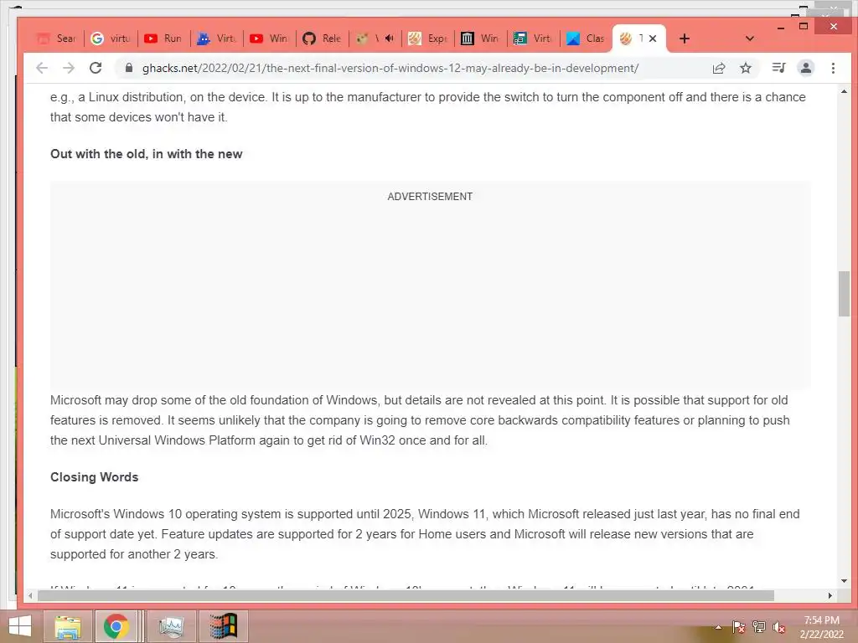Click vertical scrollbar down arrow
This screenshot has height=643, width=858.
pyautogui.click(x=844, y=581)
